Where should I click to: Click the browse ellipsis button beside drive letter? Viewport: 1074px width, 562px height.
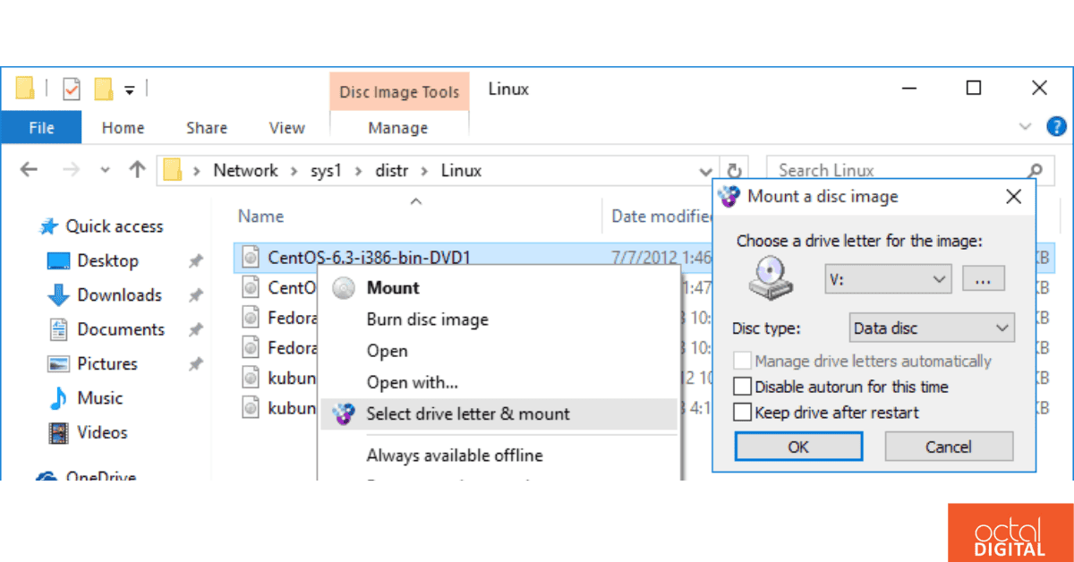pyautogui.click(x=983, y=278)
